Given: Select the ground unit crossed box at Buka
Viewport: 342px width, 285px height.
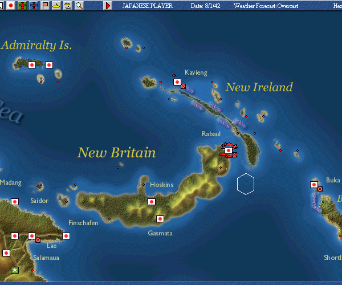Looking at the screenshot, I should coord(320,189).
